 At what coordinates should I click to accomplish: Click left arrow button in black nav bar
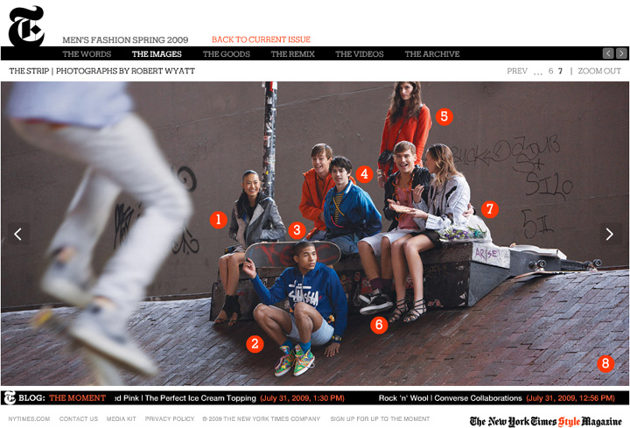[x=608, y=53]
